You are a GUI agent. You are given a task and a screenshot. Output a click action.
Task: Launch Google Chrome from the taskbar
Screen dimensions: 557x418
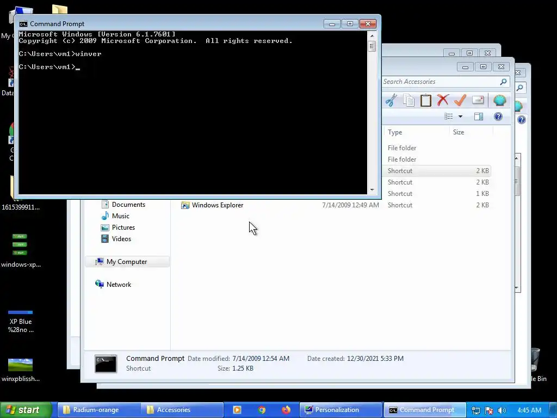point(262,410)
